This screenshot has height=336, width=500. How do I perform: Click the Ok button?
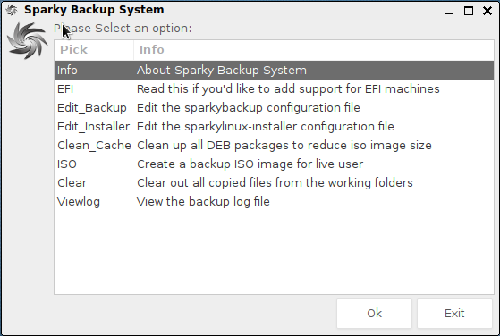(374, 314)
